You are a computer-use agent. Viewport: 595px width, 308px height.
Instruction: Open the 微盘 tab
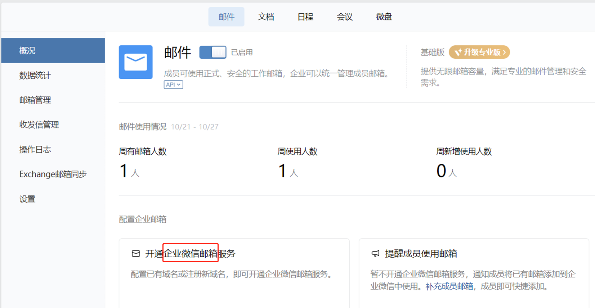[x=384, y=17]
